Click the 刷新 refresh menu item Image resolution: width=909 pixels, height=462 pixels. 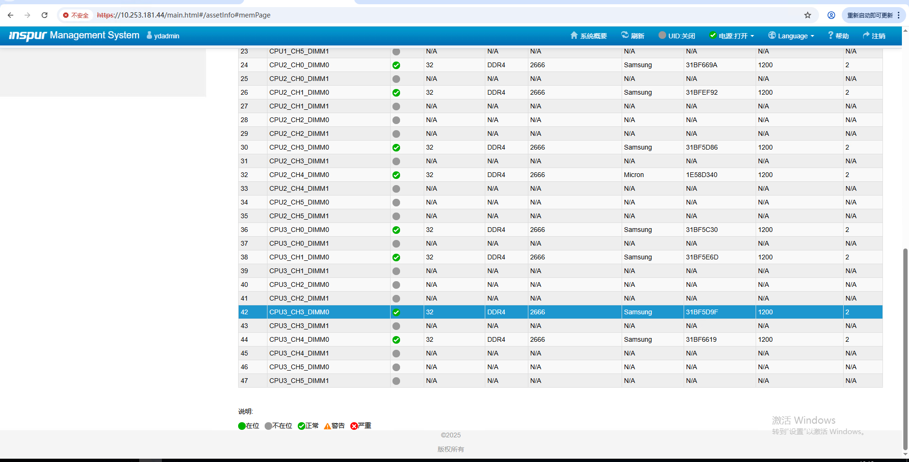[x=633, y=36]
